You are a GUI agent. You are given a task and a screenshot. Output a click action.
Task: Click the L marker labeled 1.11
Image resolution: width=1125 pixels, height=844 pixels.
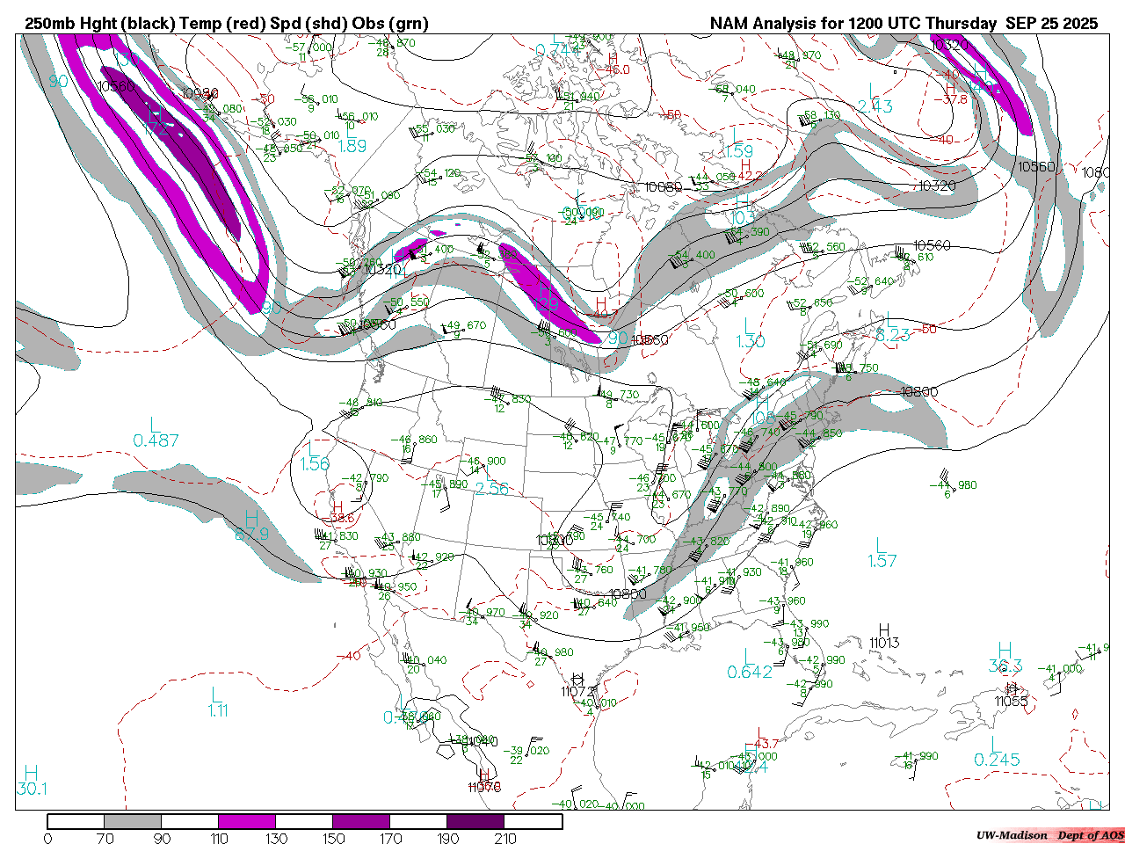point(216,696)
